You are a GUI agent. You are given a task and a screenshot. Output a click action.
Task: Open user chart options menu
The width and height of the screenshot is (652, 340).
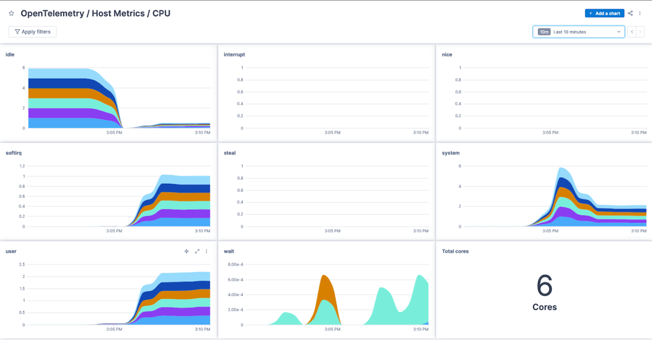point(206,251)
